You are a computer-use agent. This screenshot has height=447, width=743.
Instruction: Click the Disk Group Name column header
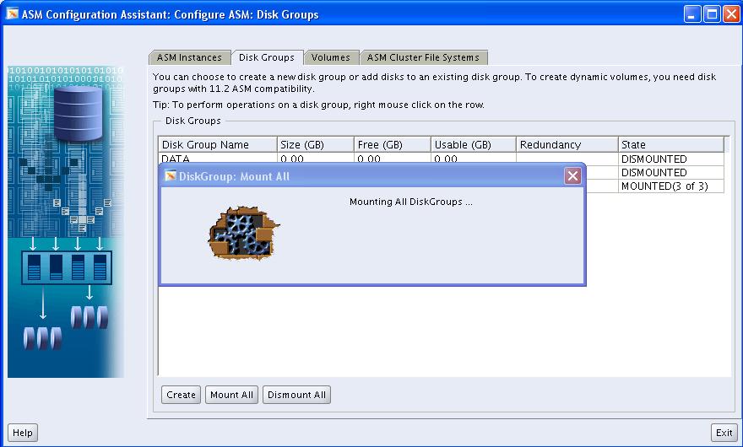coord(218,145)
